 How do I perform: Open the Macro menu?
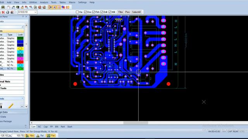pos(72,2)
